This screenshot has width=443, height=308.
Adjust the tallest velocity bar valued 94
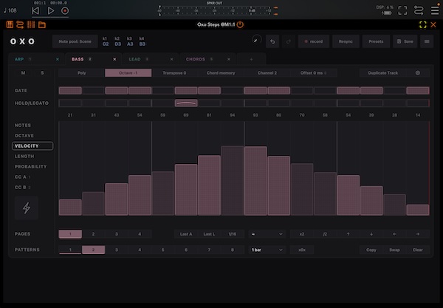click(x=233, y=181)
